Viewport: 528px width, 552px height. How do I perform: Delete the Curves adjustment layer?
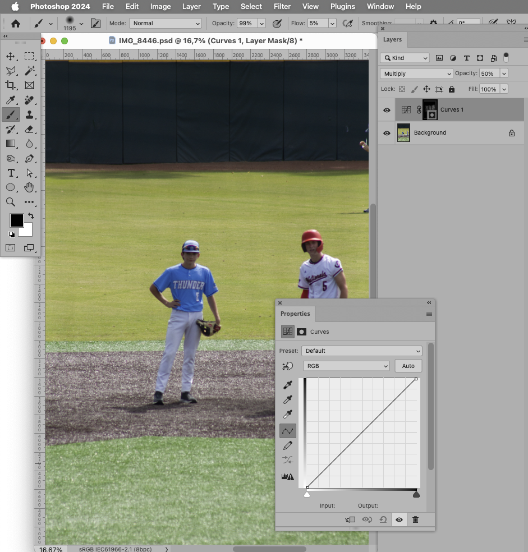tap(415, 519)
